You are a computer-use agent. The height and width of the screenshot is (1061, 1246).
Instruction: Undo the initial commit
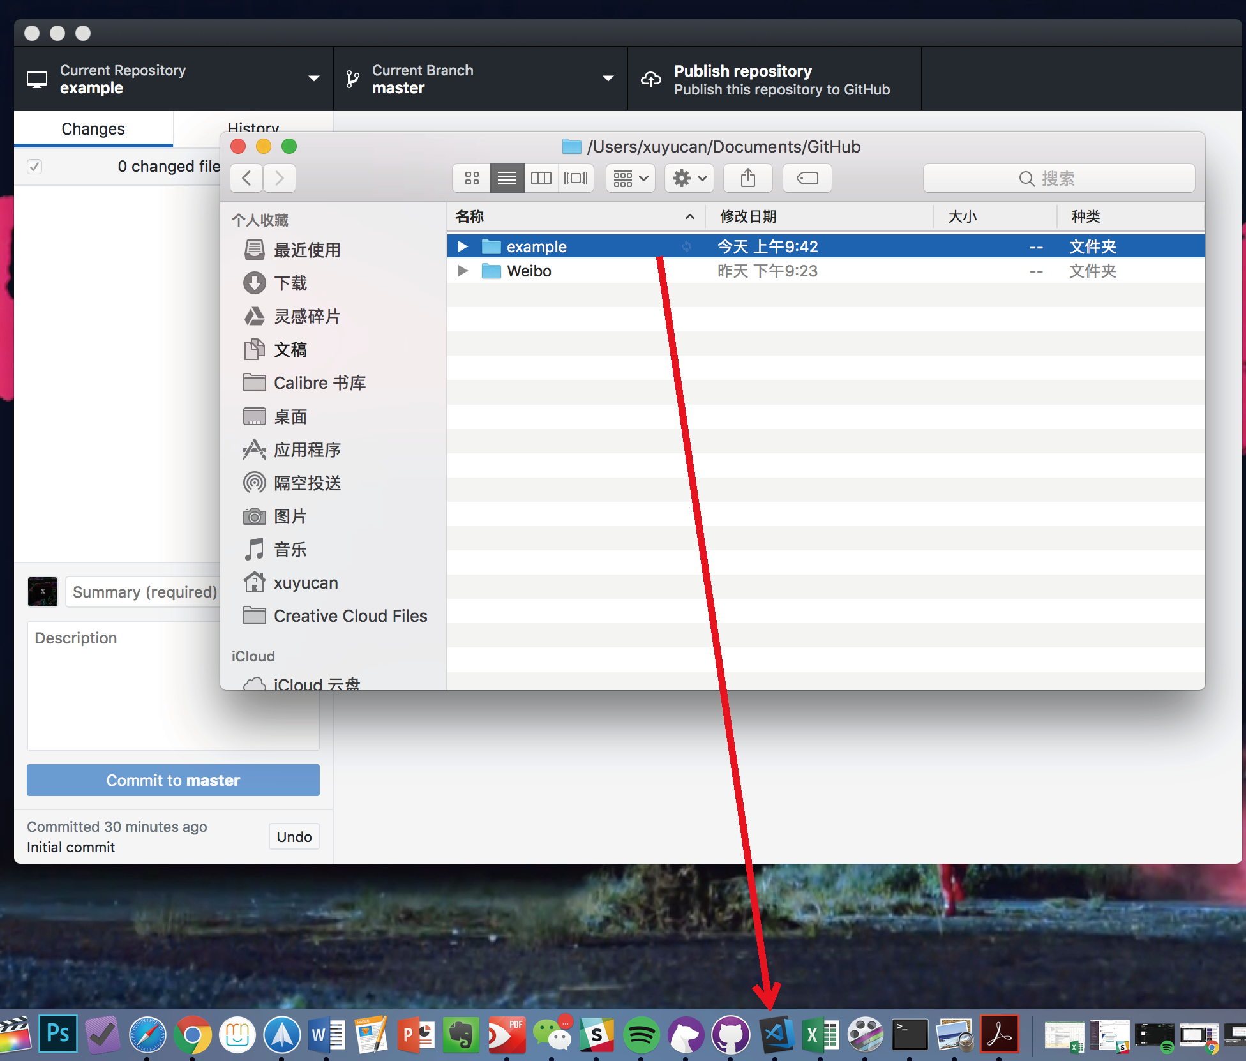294,837
